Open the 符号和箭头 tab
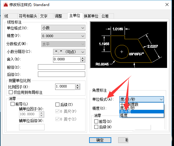This screenshot has width=174, height=146. (28, 16)
